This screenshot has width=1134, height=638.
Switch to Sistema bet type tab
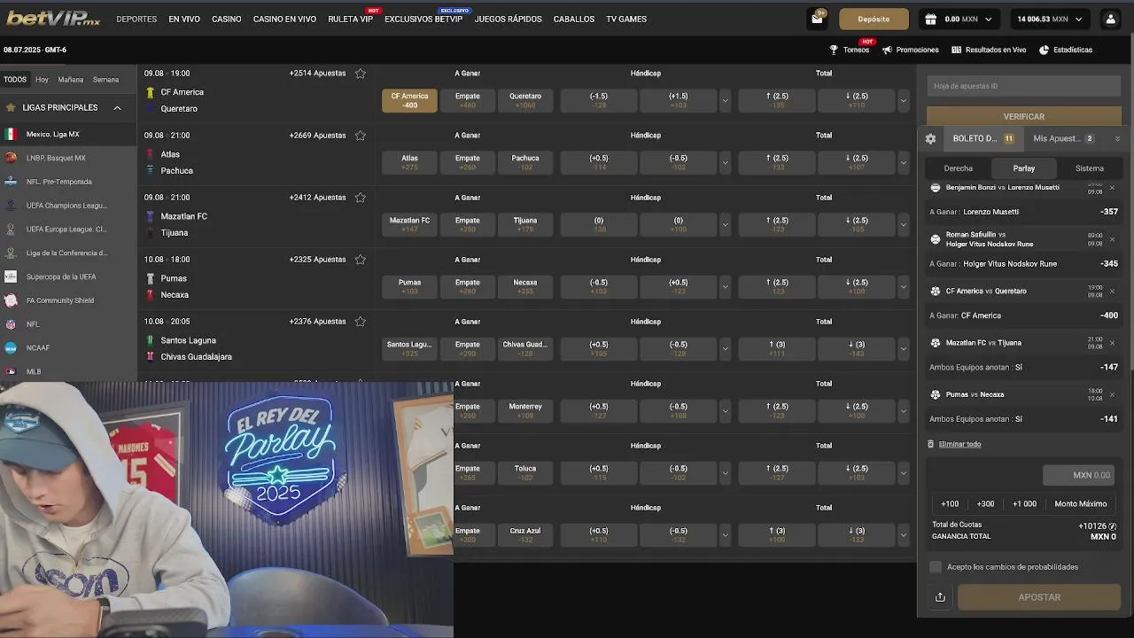click(x=1090, y=168)
